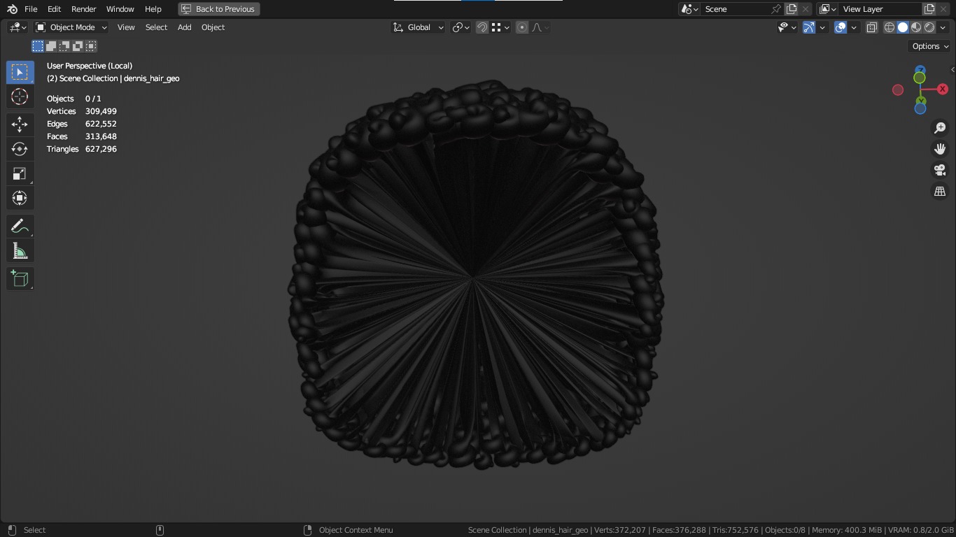Image resolution: width=956 pixels, height=537 pixels.
Task: Switch to Wireframe shading
Action: pos(890,27)
